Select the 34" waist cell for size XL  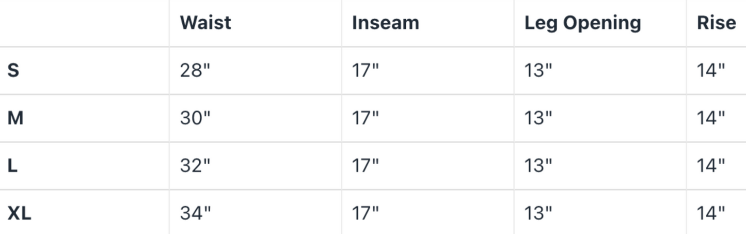tap(195, 213)
